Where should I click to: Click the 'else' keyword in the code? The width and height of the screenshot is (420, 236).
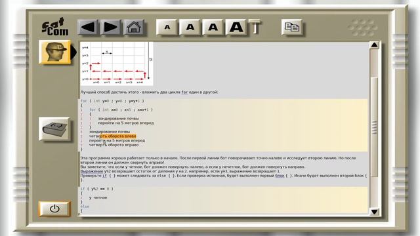(x=85, y=206)
